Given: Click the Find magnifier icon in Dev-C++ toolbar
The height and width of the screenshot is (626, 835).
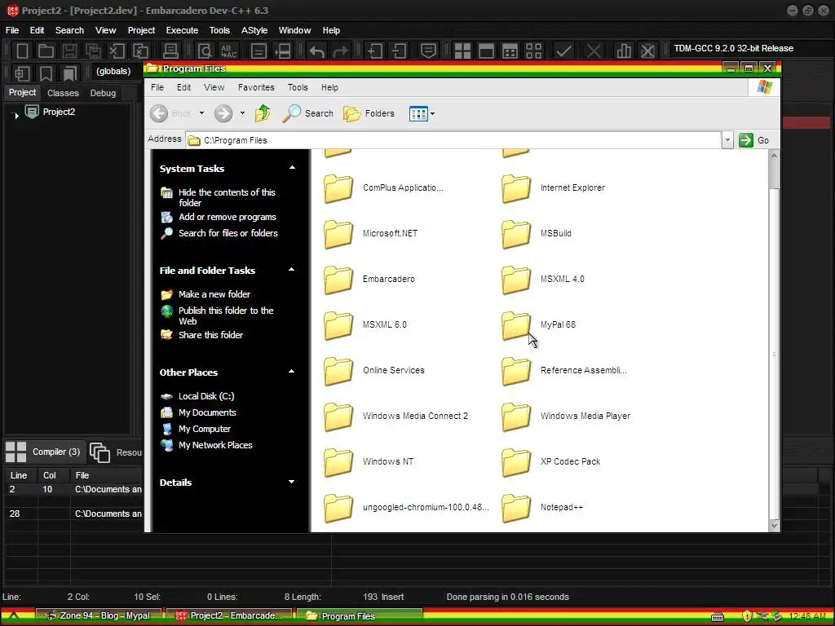Looking at the screenshot, I should click(x=205, y=51).
